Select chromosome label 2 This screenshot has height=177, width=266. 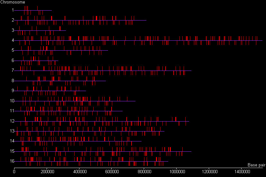pyautogui.click(x=13, y=20)
